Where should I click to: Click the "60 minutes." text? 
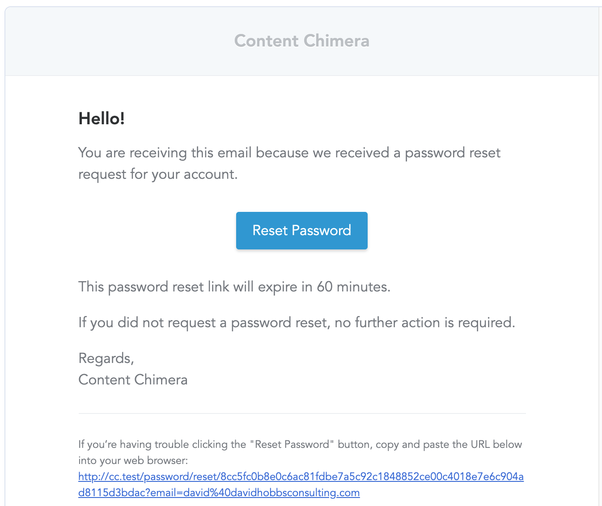pos(353,287)
